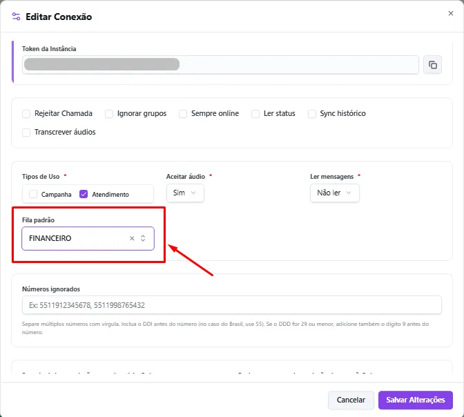The height and width of the screenshot is (417, 464).
Task: Copy the instance token with the copy icon
Action: (433, 64)
